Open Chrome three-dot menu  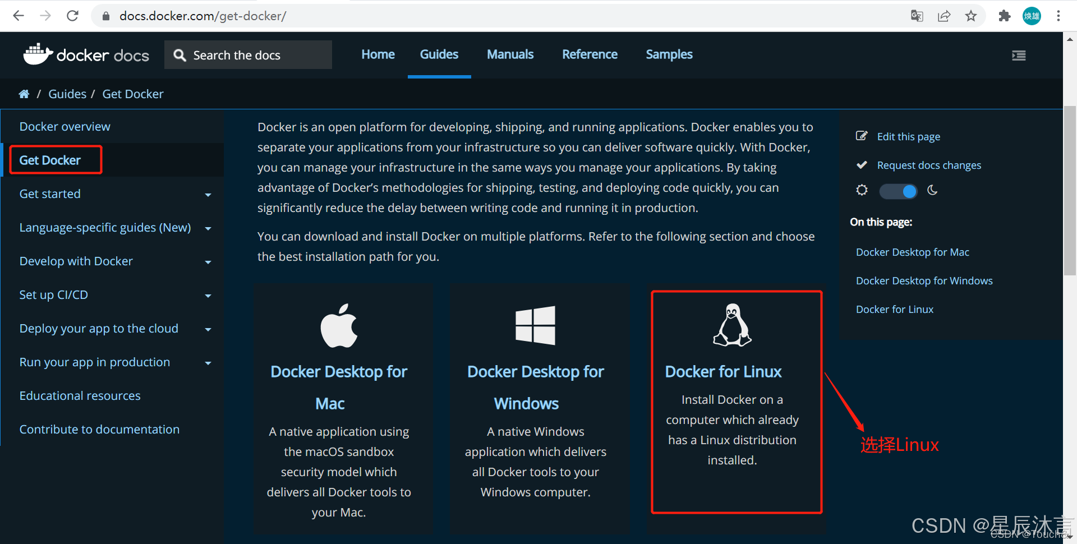pyautogui.click(x=1058, y=16)
